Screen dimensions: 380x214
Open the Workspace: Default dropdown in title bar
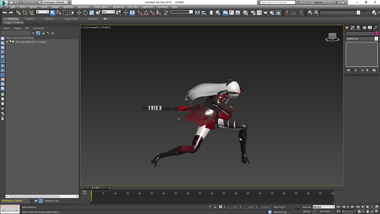coord(54,2)
